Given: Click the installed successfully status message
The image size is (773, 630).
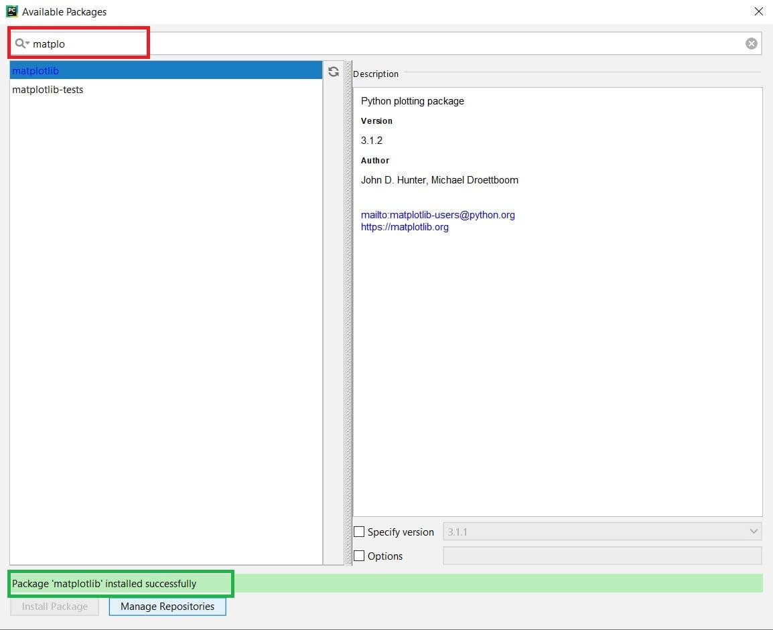Looking at the screenshot, I should (104, 584).
